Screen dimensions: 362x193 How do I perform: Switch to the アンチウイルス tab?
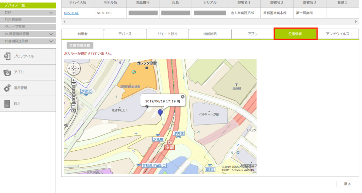[x=338, y=34]
